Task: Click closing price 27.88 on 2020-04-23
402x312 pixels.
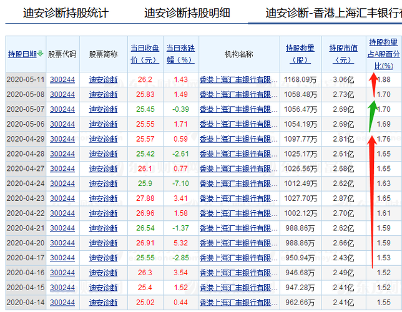Action: 145,198
